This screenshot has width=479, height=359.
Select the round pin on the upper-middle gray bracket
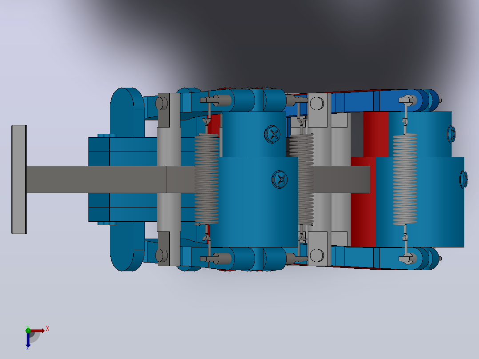pos(317,103)
